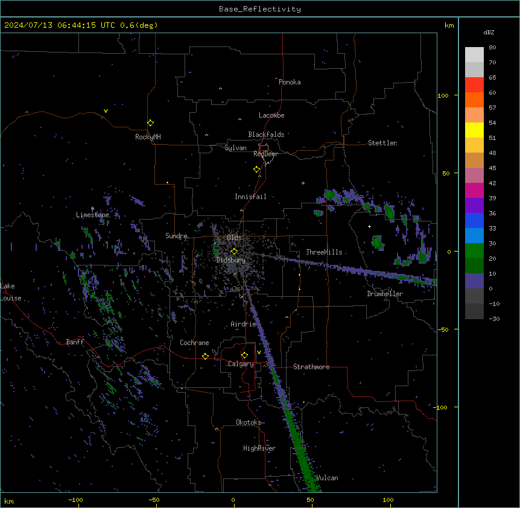Click the Banff label
Viewport: 520px width, 508px height.
pos(75,342)
